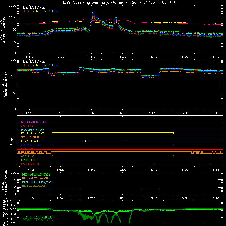The width and height of the screenshot is (226, 226).
Task: Click detector 8 in the front segments legend
Action: click(x=53, y=11)
